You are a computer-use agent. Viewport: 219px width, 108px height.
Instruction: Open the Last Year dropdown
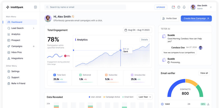tap(145, 97)
